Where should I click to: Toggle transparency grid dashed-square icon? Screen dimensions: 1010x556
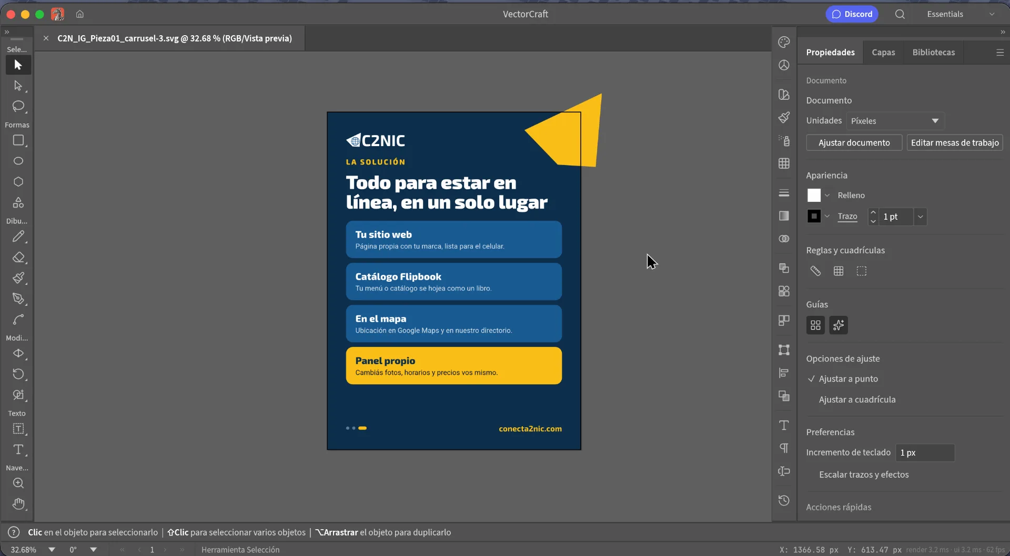(x=862, y=271)
